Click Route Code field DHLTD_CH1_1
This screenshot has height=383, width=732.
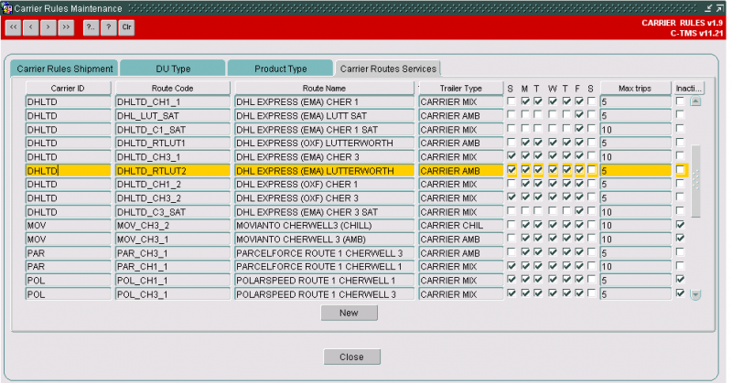tap(173, 101)
